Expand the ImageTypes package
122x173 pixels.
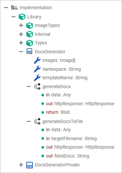click(21, 25)
